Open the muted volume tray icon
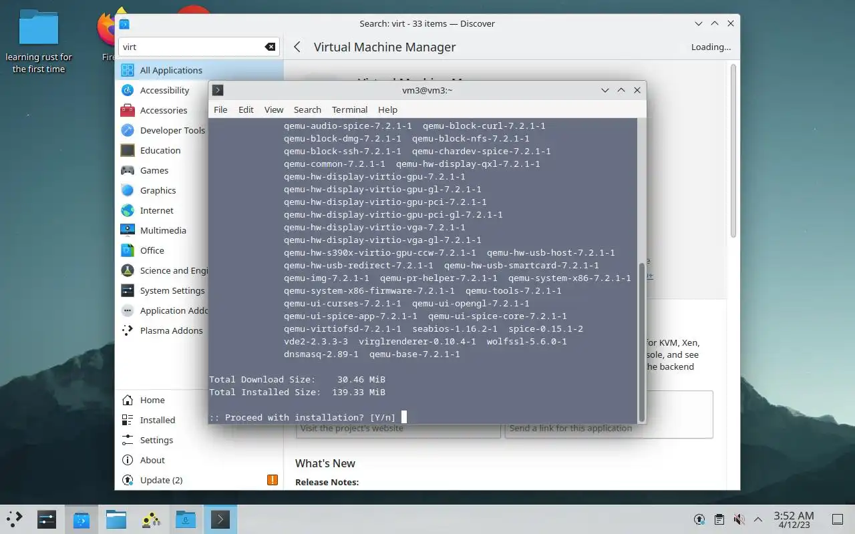Viewport: 855px width, 534px height. tap(739, 519)
